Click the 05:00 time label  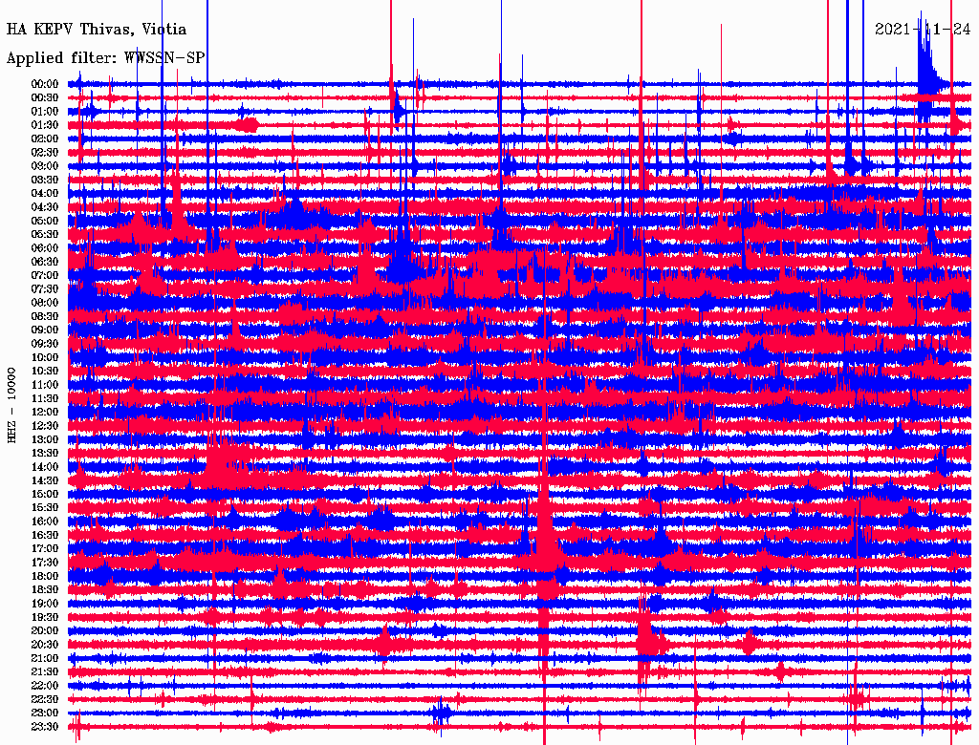[45, 221]
